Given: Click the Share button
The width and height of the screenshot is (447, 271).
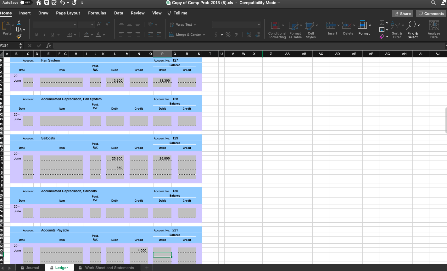Looking at the screenshot, I should tap(402, 14).
